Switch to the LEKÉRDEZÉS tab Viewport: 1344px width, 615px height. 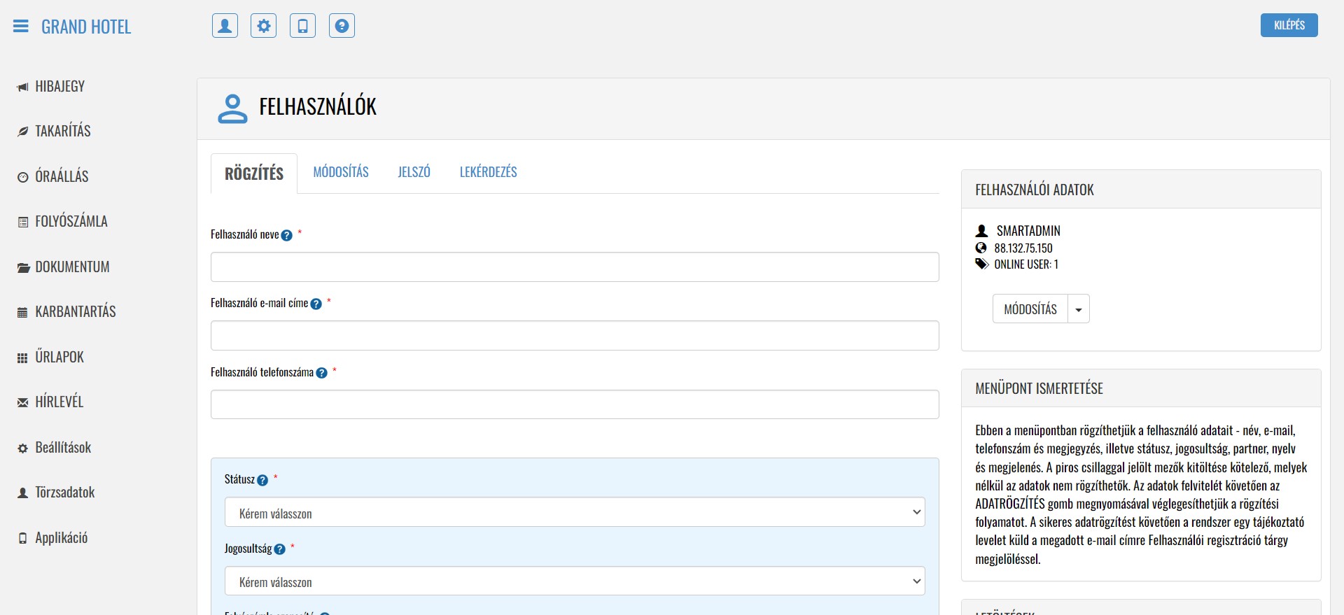[x=488, y=172]
